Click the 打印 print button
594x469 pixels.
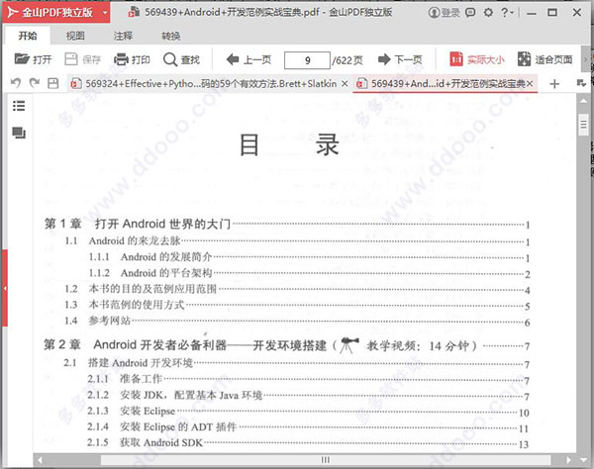tap(132, 59)
